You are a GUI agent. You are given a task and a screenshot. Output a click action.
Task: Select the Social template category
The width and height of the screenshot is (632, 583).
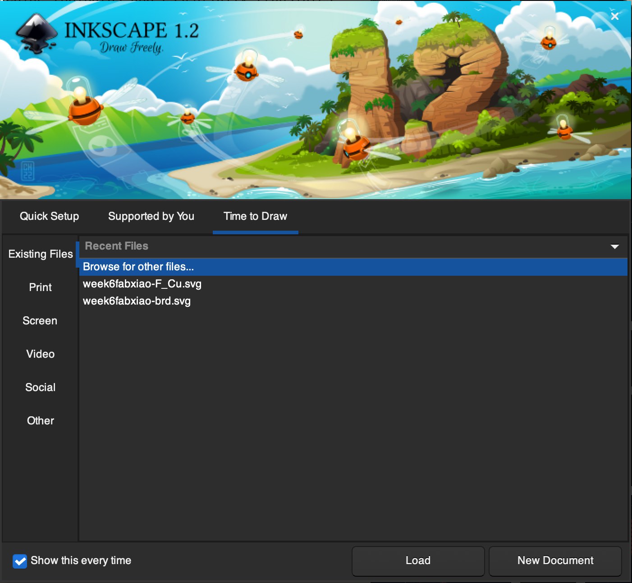[x=41, y=387]
